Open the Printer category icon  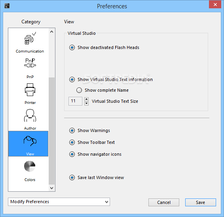click(30, 90)
